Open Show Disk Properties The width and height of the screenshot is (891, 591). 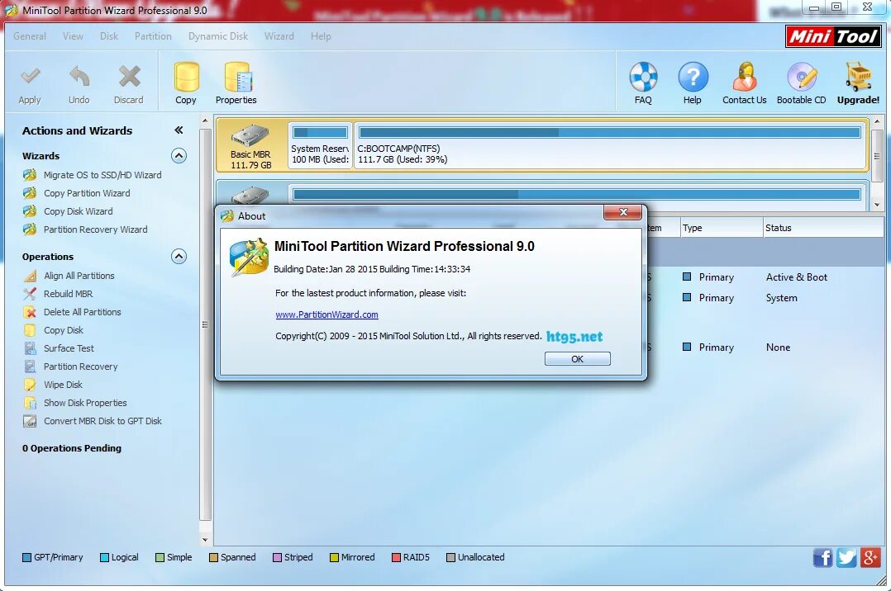tap(85, 403)
